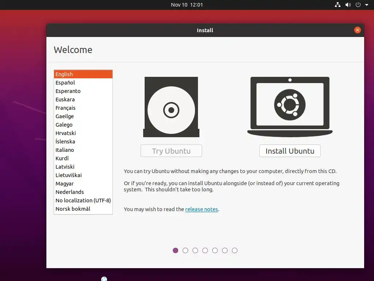
Task: Expand the system menu arrow in top bar
Action: tap(367, 5)
